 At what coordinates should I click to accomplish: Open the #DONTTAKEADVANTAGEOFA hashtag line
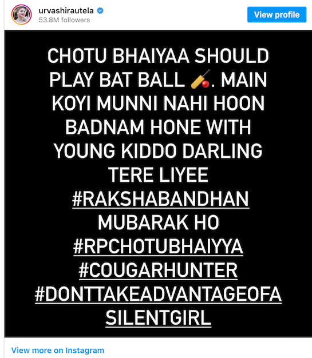coord(158,295)
